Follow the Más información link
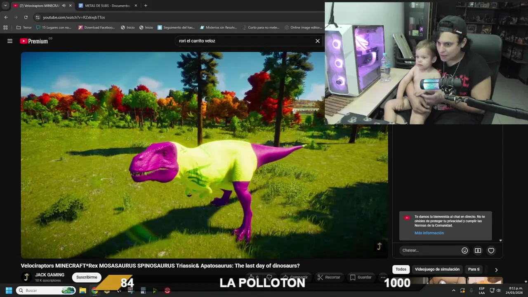 coord(429,233)
